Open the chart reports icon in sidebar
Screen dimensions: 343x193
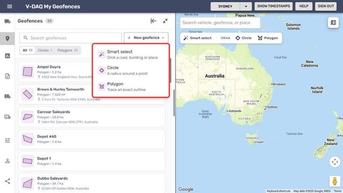click(8, 56)
